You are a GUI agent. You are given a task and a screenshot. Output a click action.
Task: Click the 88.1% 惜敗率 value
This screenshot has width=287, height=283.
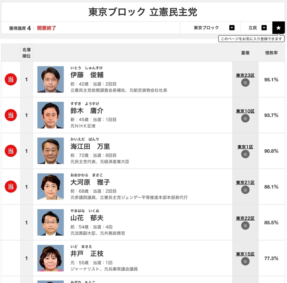coord(271,187)
